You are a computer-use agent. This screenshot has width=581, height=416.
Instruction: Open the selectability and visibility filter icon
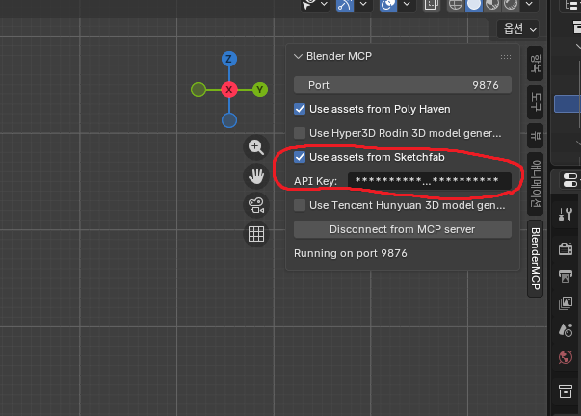point(308,4)
